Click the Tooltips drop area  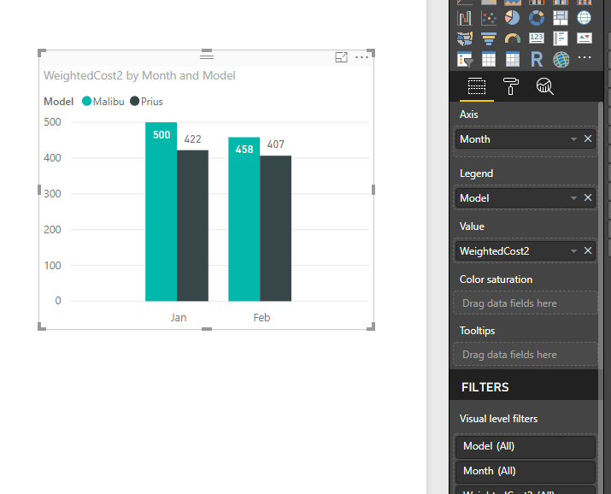526,355
